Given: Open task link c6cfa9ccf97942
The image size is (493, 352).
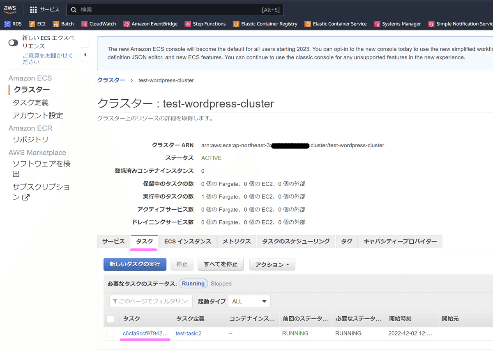Looking at the screenshot, I should tap(145, 334).
